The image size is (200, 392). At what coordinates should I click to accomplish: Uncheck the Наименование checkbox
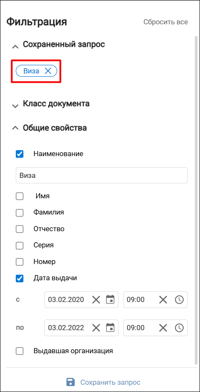(20, 154)
